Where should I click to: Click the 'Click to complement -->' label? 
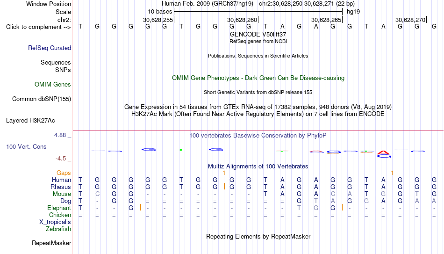click(38, 27)
